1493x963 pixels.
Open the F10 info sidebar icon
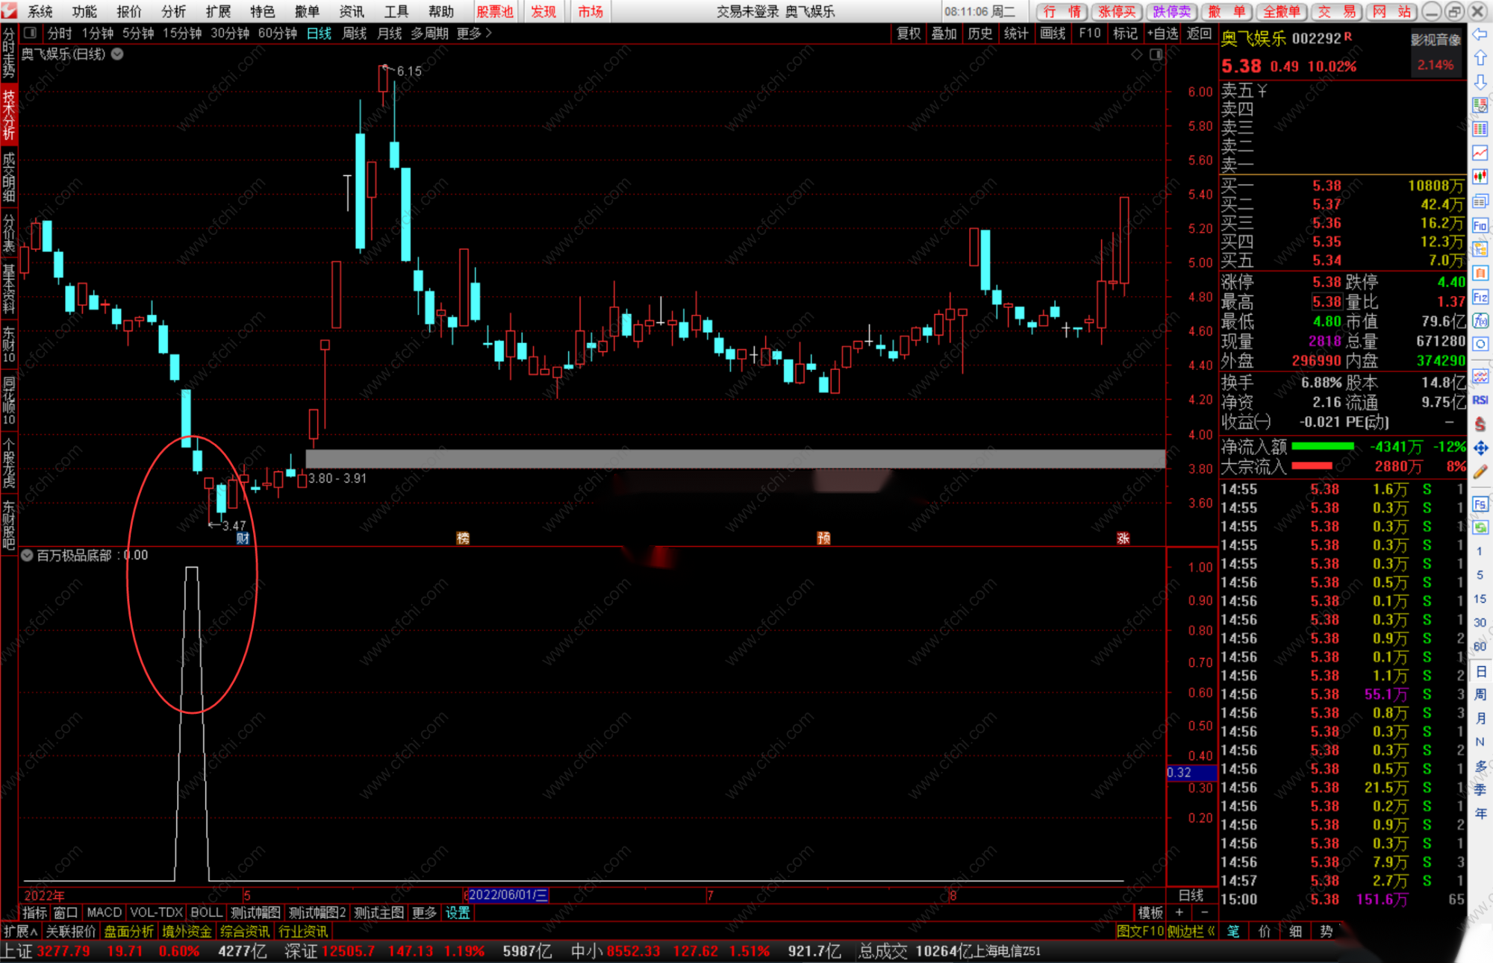(1480, 225)
